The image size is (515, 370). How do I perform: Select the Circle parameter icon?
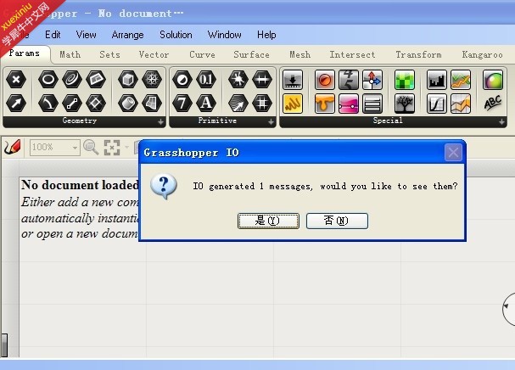[48, 79]
